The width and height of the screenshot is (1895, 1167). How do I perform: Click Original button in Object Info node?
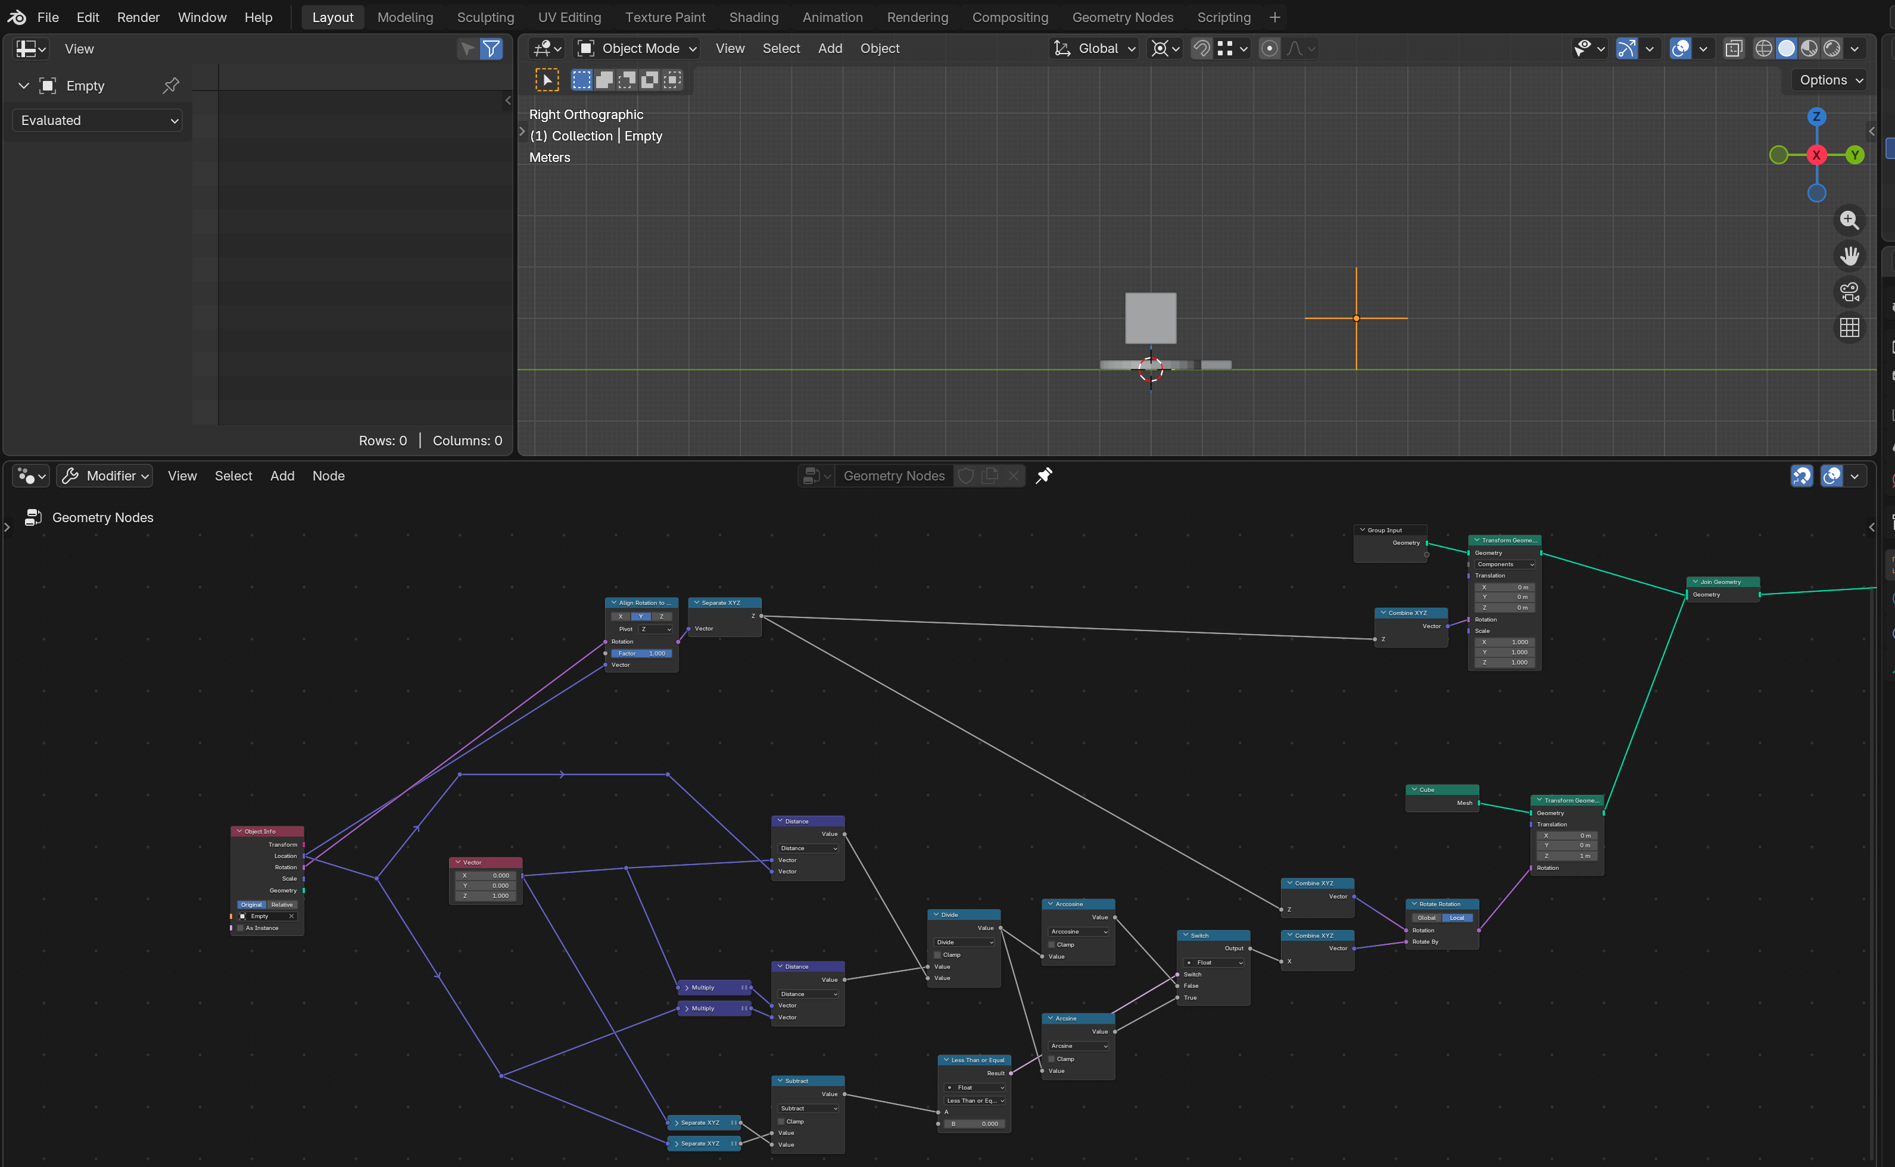(251, 904)
